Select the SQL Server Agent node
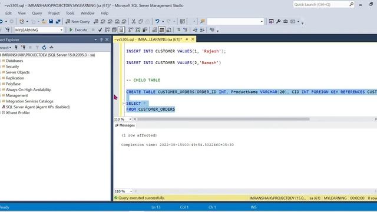 38,107
